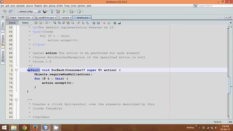The width and height of the screenshot is (233, 131).
Task: Click the navigate Back icon in editor toolbar
Action: 40,23
